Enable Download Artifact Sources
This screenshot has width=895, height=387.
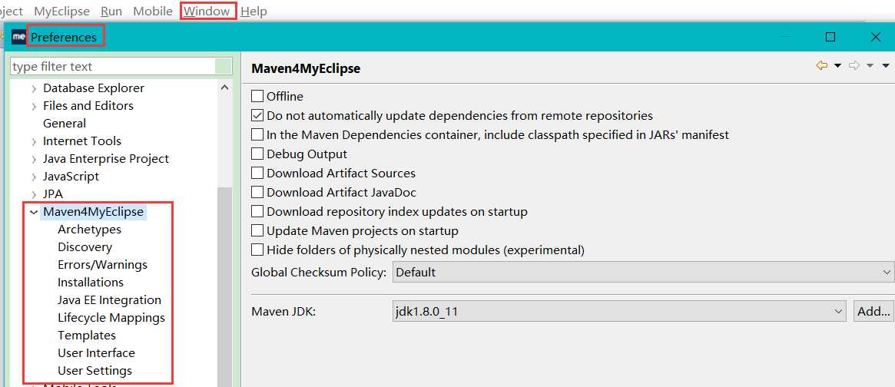click(257, 174)
